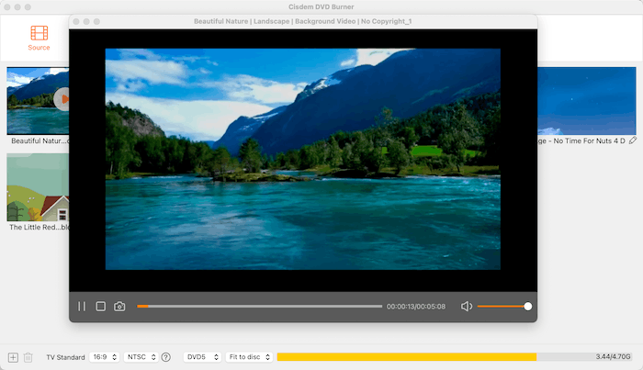Mute the audio with the speaker icon
This screenshot has width=643, height=370.
(x=467, y=307)
